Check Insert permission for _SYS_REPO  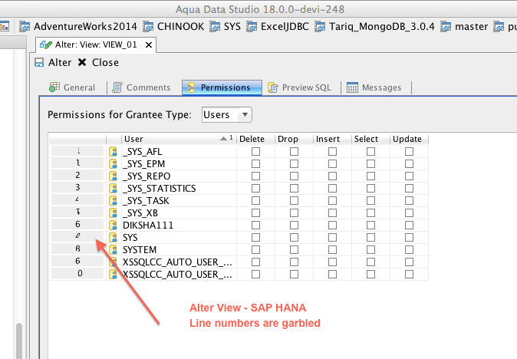point(332,176)
